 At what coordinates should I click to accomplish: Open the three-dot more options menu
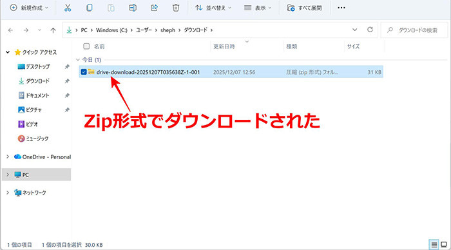[x=341, y=8]
